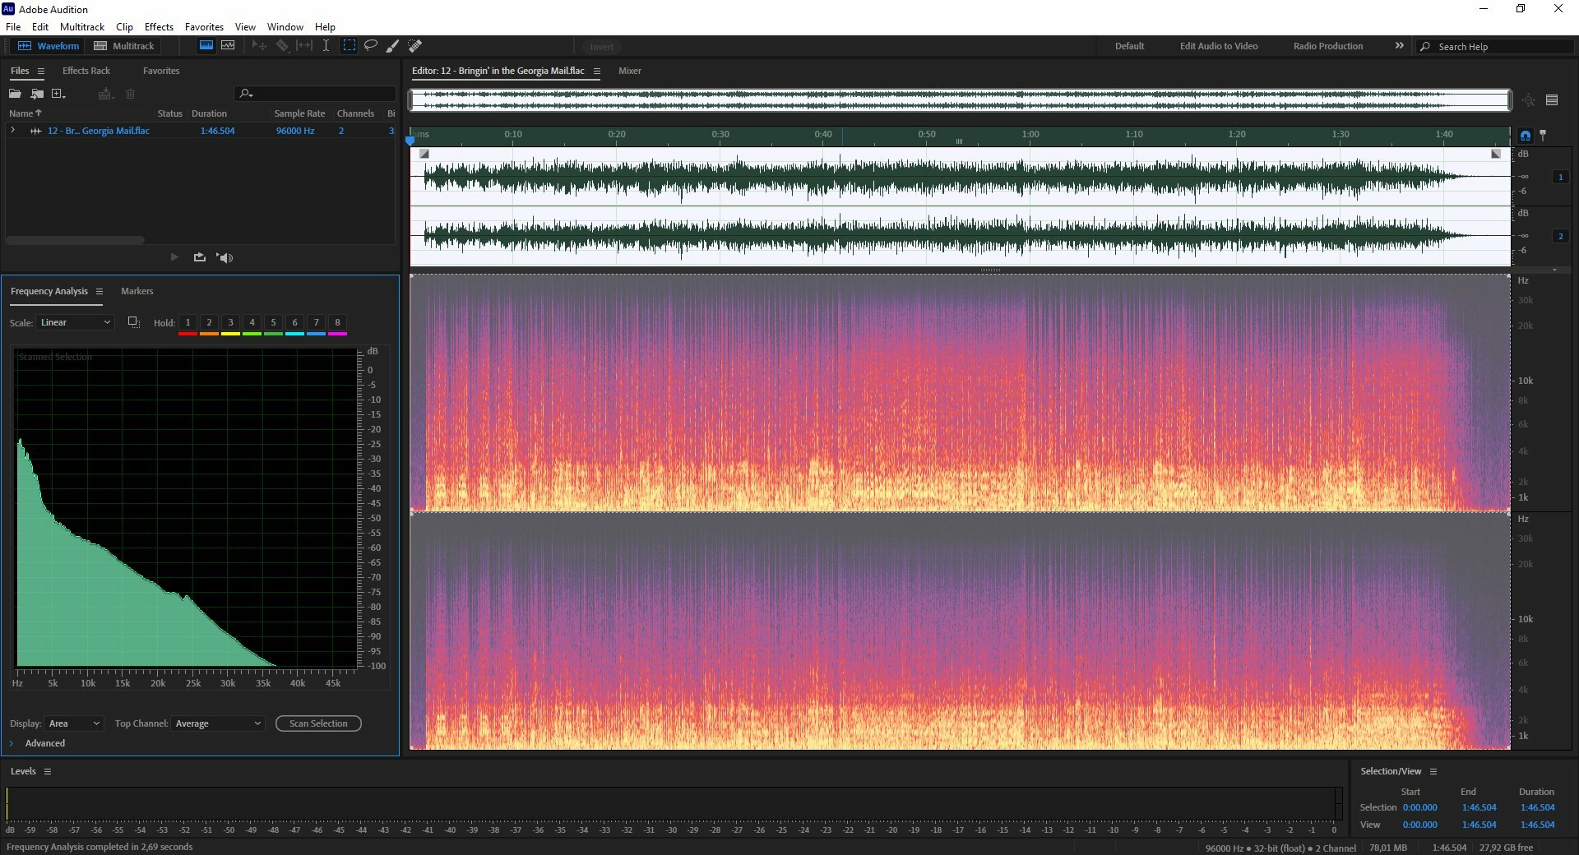Switch to Multitrack view

(124, 46)
